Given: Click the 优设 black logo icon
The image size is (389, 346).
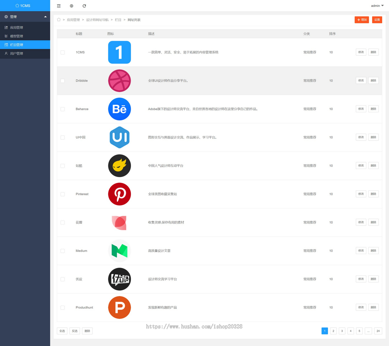Looking at the screenshot, I should point(119,279).
